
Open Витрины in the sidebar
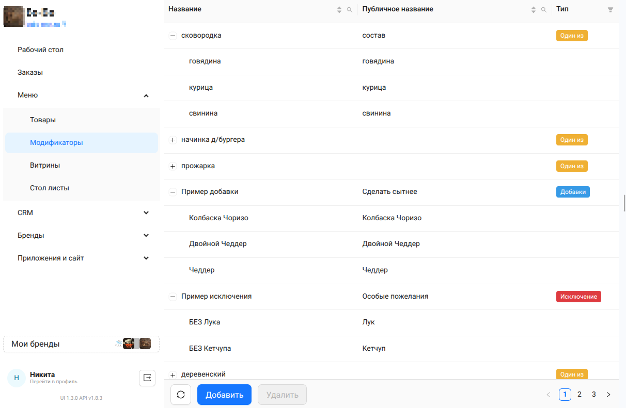coord(45,165)
